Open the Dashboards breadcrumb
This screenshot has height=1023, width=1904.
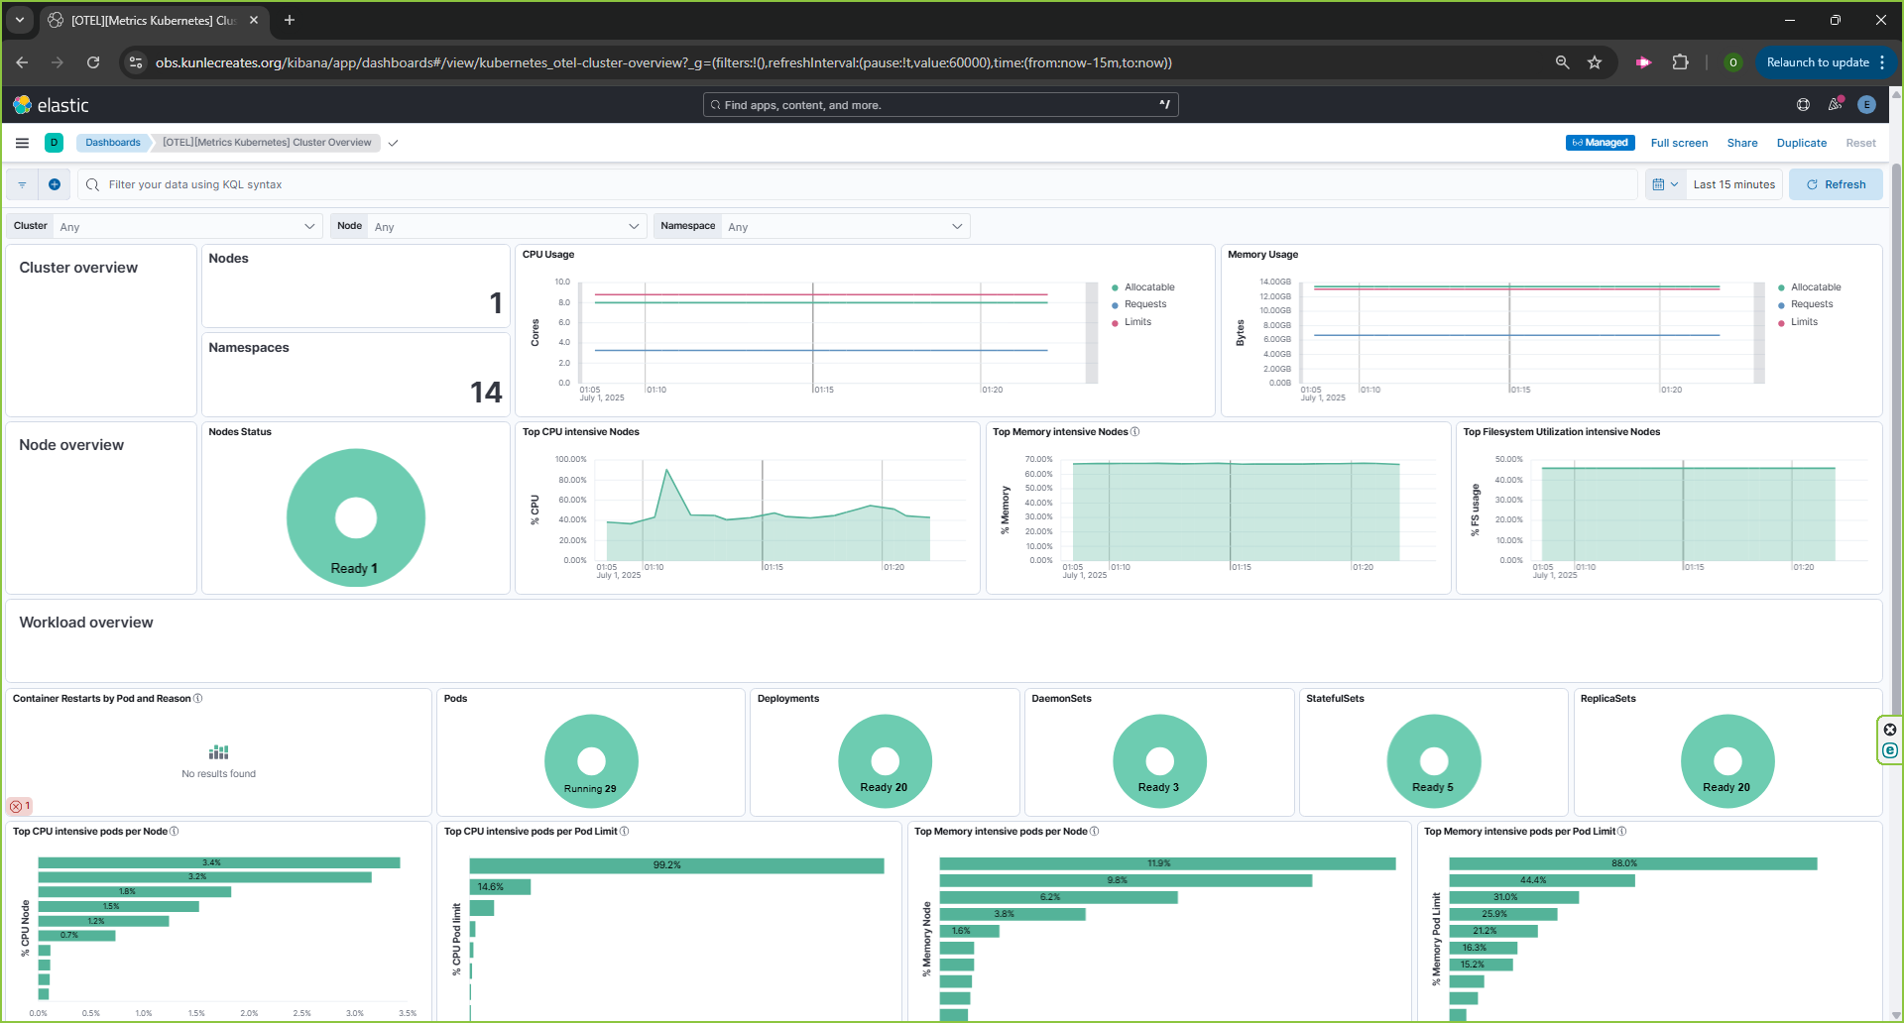[x=112, y=143]
